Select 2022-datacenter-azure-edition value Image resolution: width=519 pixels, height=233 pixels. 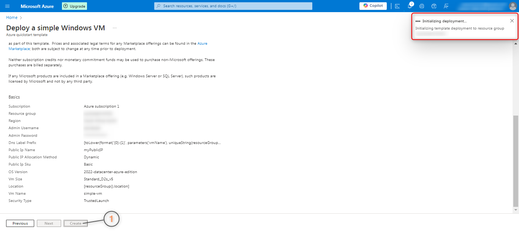(111, 172)
